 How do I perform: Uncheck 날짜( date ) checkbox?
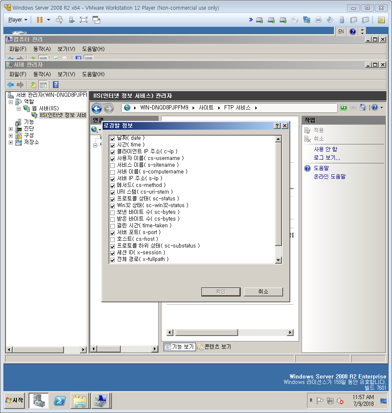click(113, 139)
